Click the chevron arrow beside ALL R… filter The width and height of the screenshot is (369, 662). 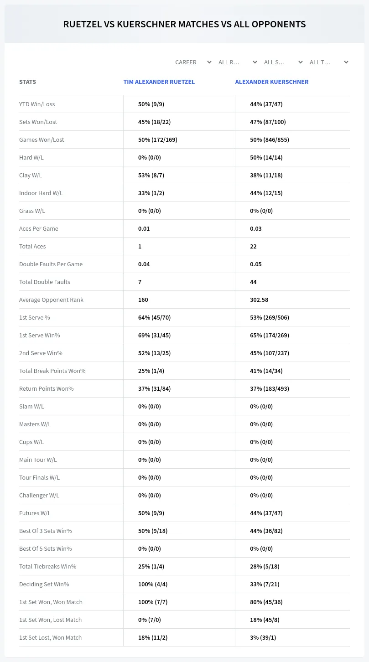coord(255,62)
